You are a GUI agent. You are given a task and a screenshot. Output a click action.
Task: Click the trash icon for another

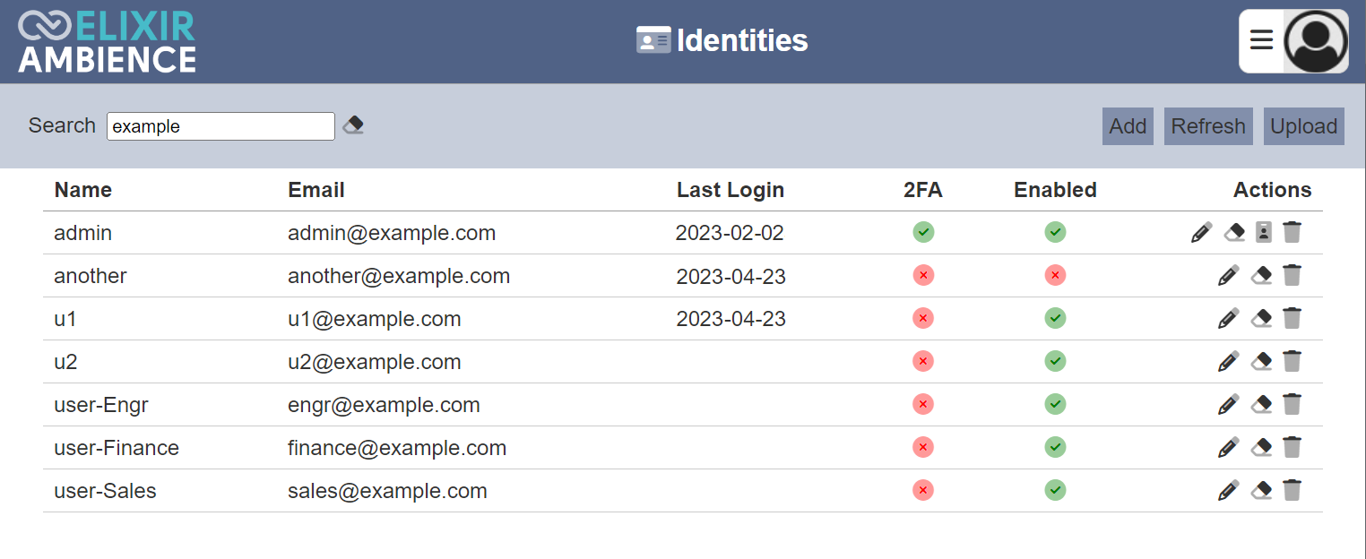(x=1292, y=276)
